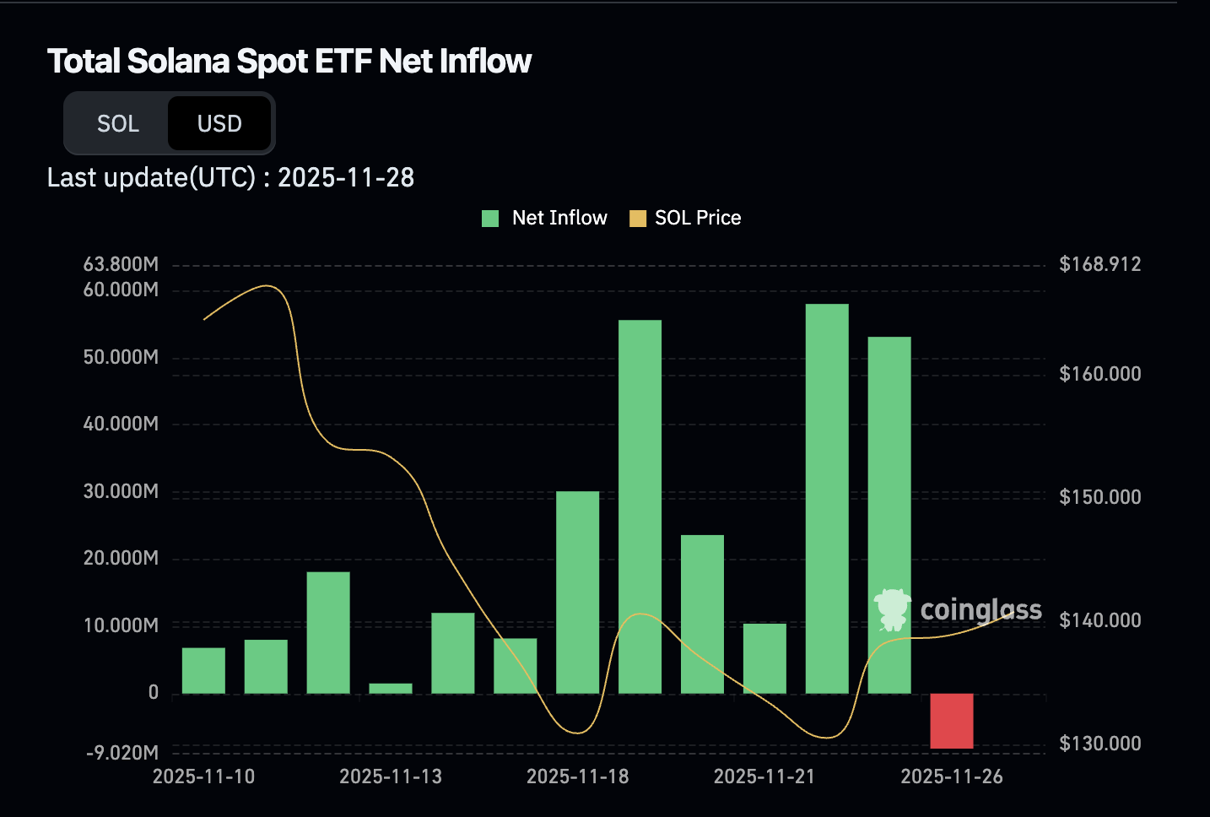1210x817 pixels.
Task: Select the 2025-11-18 inflow bar
Action: coord(577,591)
